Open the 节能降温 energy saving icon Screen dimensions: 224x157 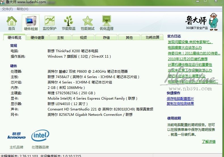click(69, 23)
